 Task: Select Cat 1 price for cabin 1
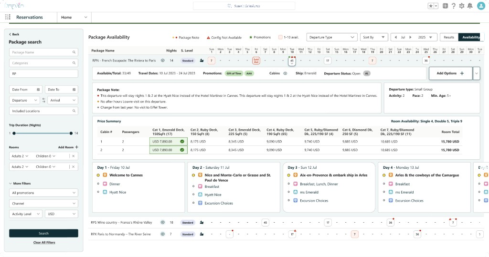click(x=169, y=142)
